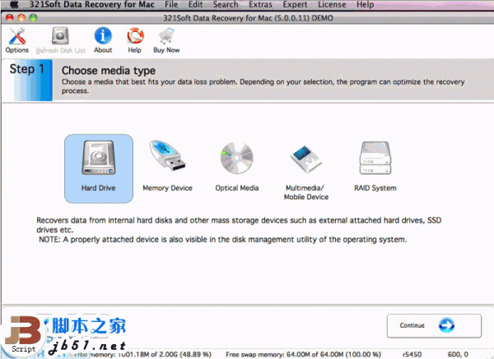This screenshot has height=359, width=494.
Task: Open the License menu
Action: pos(332,4)
